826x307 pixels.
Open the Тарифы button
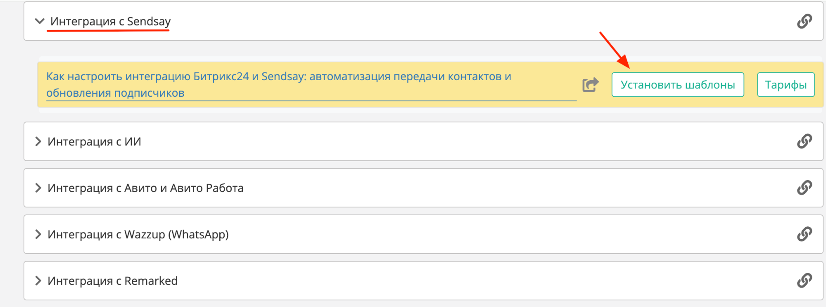click(x=786, y=85)
